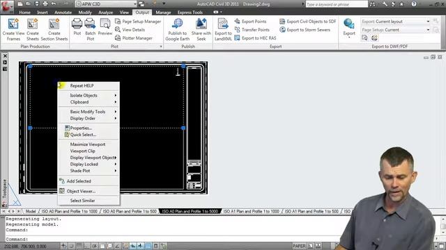
Task: Switch to the Analyze ribbon tab
Action: click(x=105, y=12)
